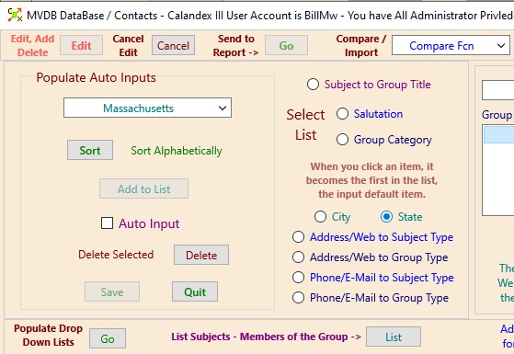Send to report with Go button

pos(286,45)
